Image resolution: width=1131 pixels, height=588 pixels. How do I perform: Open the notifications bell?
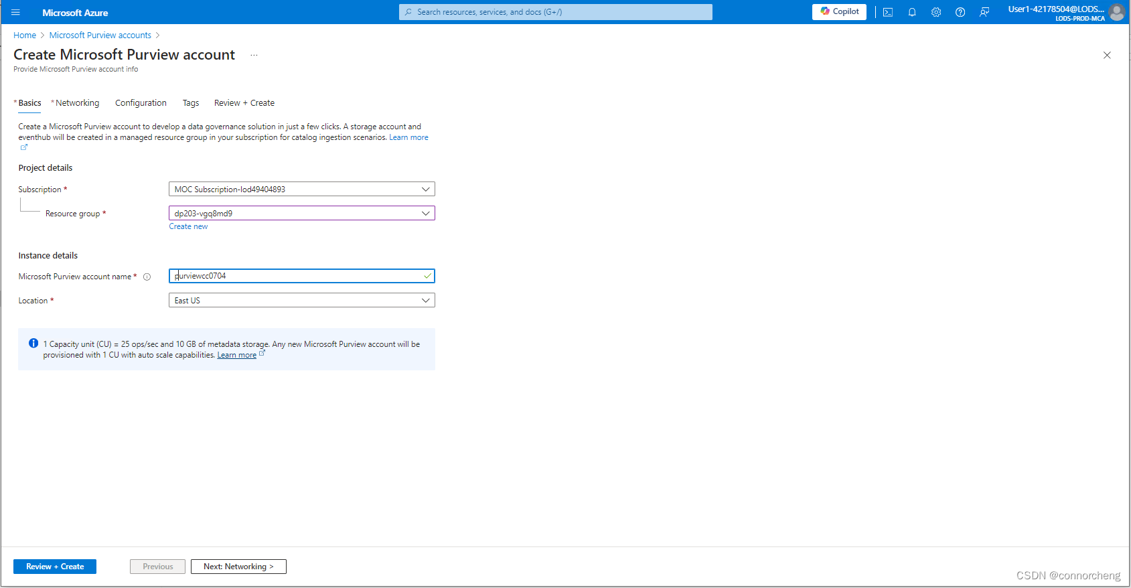(x=912, y=12)
